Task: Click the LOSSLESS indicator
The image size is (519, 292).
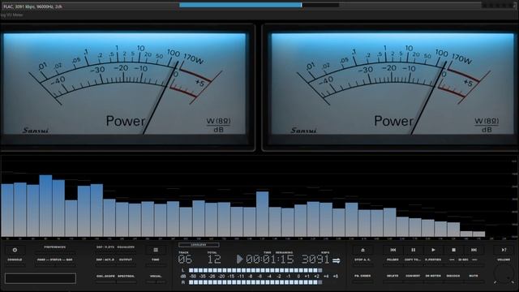Action: click(199, 245)
